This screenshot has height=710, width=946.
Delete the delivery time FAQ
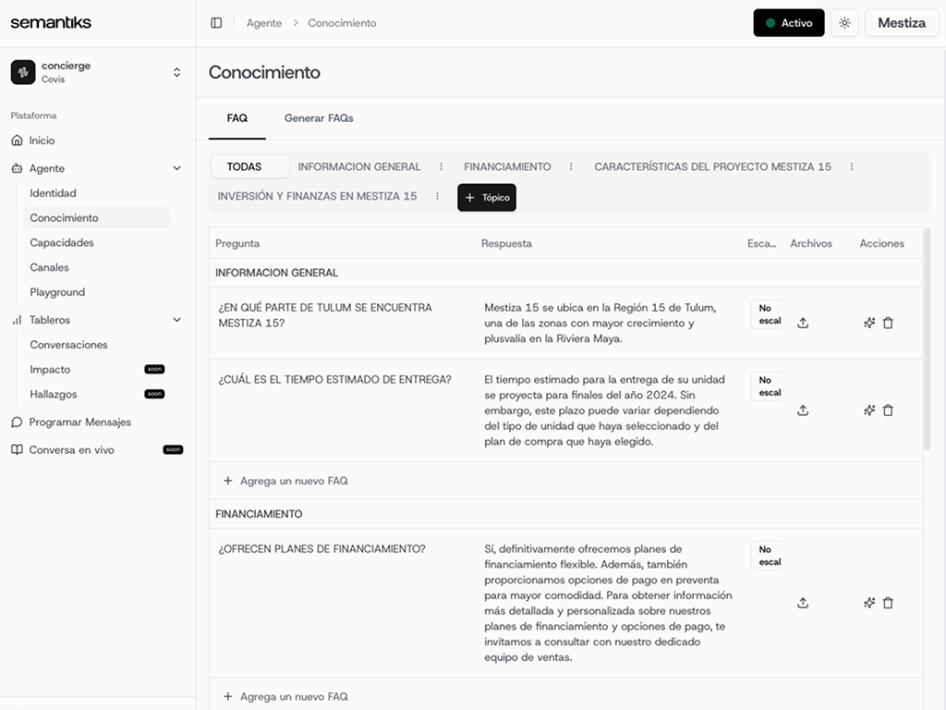pyautogui.click(x=888, y=410)
